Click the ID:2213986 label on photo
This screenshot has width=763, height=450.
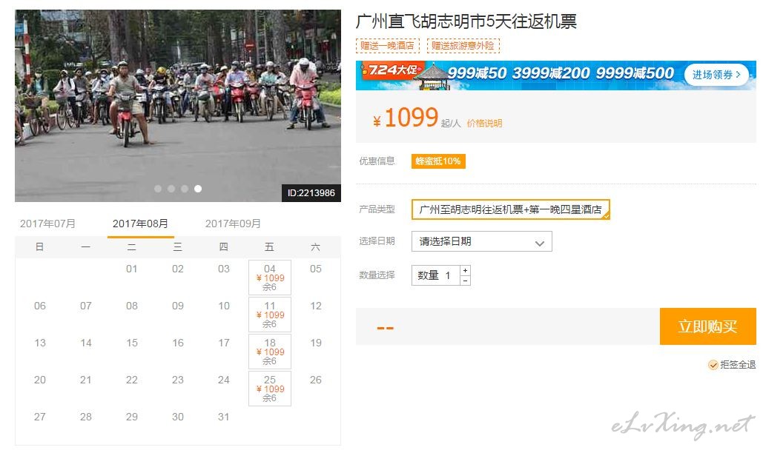(311, 193)
